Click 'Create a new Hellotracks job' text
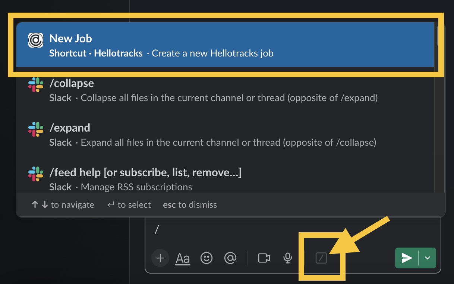Screen dimensions: 454x284 [x=213, y=53]
